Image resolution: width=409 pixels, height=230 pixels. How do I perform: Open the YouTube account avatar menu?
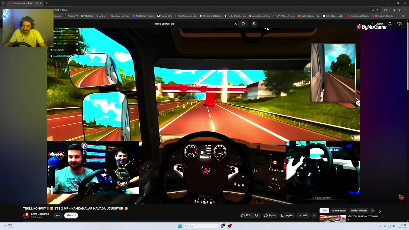[x=399, y=24]
